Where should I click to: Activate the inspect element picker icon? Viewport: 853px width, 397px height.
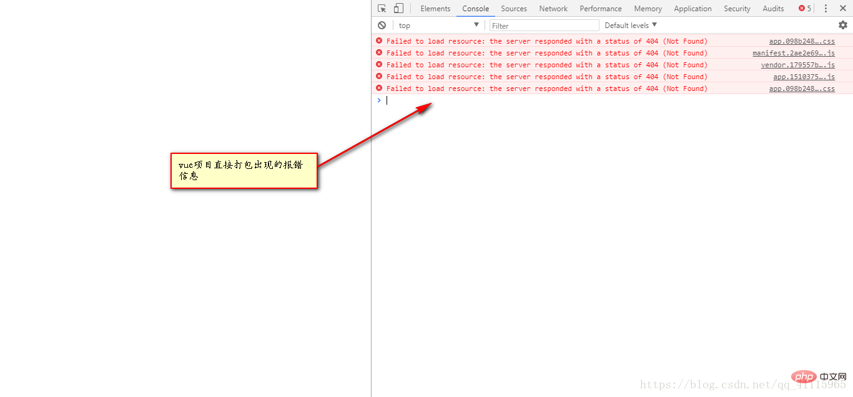382,9
